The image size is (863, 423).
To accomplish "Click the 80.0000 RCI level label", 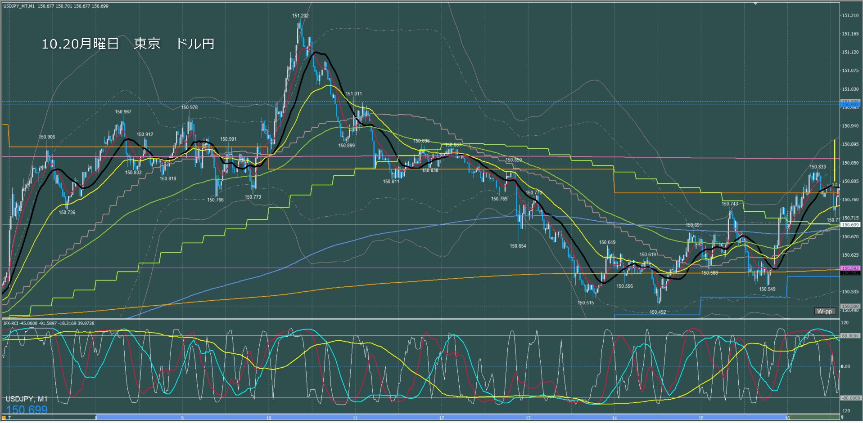I will coord(850,336).
